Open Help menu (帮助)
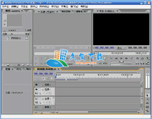The height and width of the screenshot is (119, 152). 84,7
